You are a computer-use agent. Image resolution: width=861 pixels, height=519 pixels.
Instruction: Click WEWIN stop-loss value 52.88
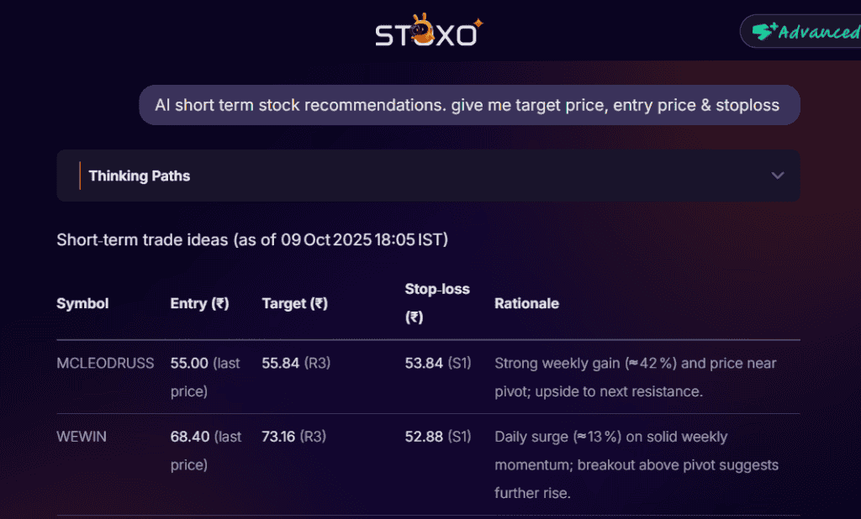424,437
